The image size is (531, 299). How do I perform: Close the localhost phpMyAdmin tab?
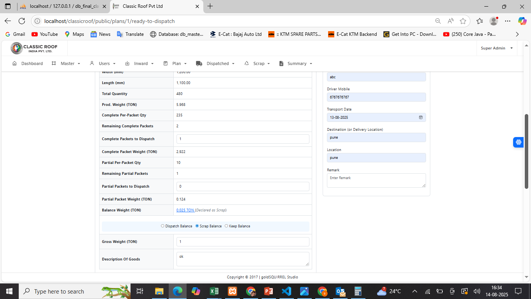tap(104, 6)
